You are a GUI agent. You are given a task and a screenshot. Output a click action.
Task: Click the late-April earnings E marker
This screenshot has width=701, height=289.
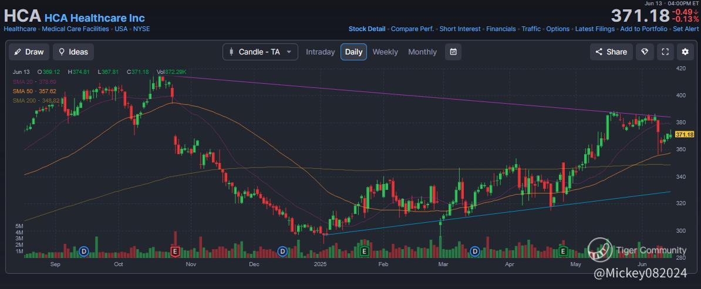tap(563, 251)
